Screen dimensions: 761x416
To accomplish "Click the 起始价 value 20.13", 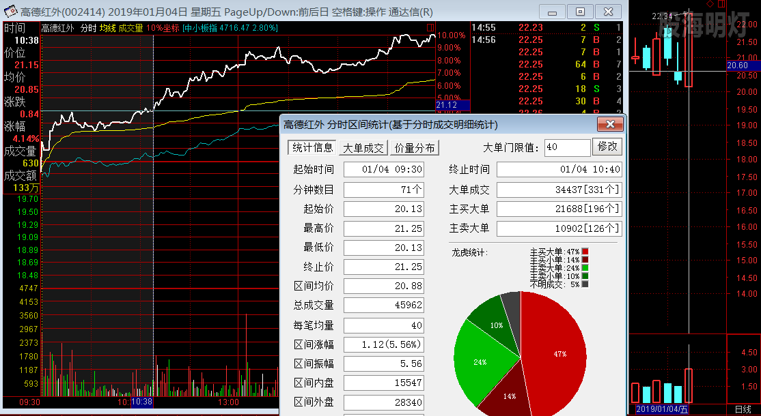I will [384, 209].
